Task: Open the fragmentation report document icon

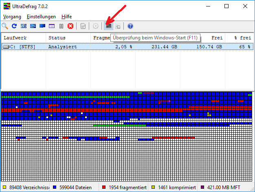Action: point(83,26)
